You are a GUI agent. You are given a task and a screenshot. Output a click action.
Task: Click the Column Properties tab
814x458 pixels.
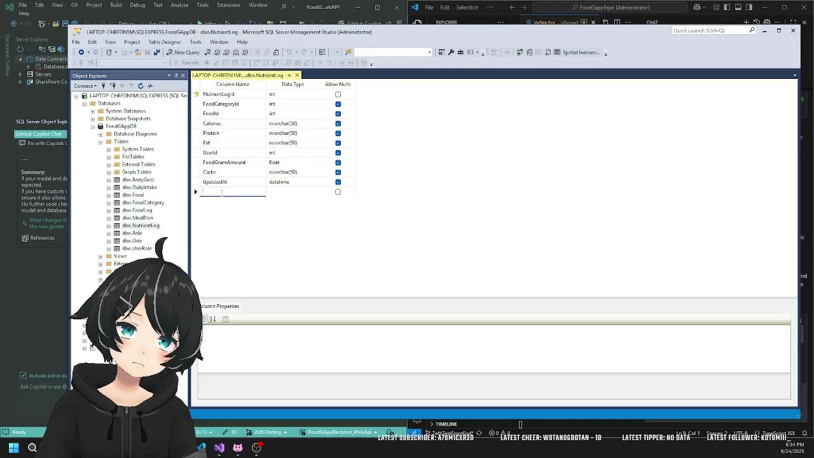coord(220,306)
